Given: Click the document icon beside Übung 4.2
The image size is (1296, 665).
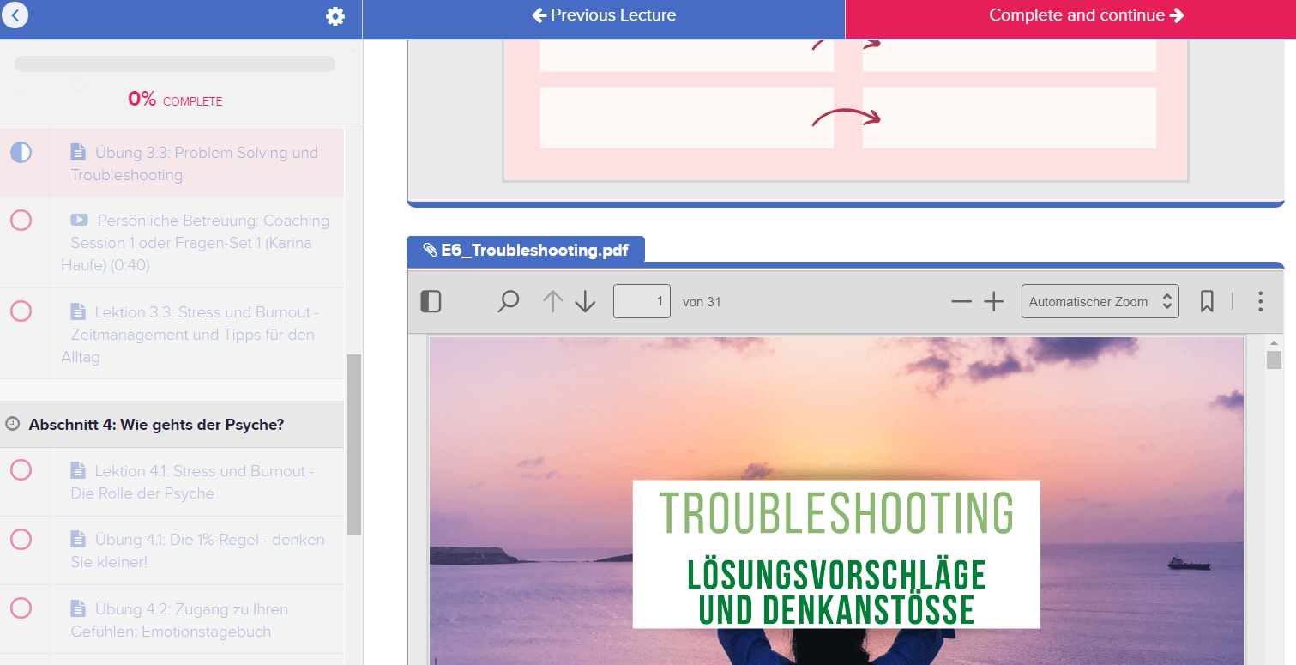Looking at the screenshot, I should 78,609.
